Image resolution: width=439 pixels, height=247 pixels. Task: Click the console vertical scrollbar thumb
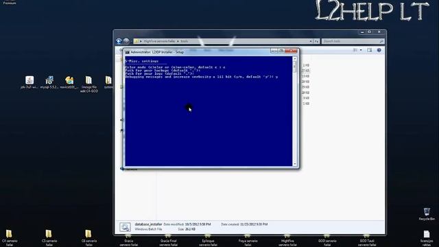pyautogui.click(x=294, y=67)
